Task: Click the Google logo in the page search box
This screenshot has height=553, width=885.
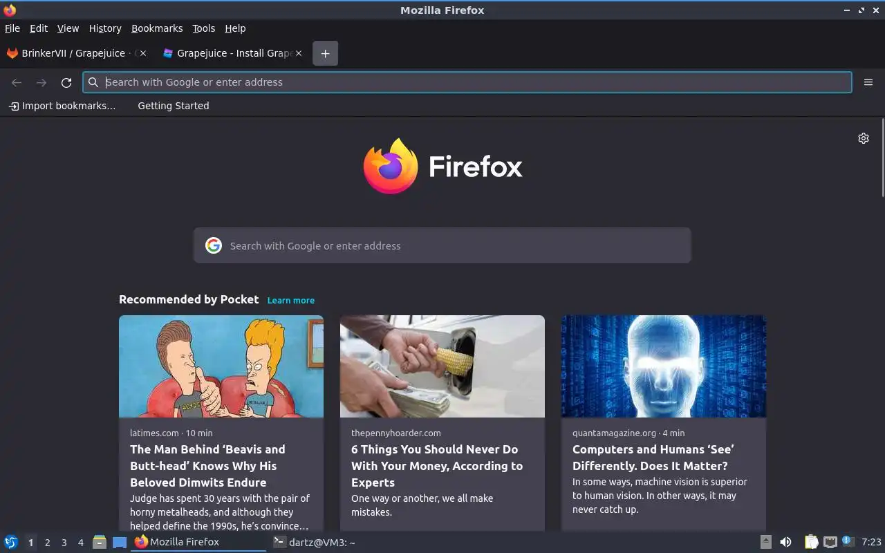Action: coord(214,245)
